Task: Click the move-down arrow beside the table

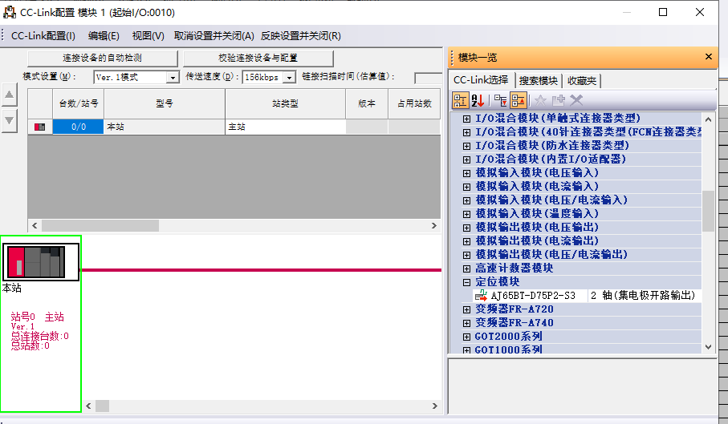Action: tap(10, 120)
